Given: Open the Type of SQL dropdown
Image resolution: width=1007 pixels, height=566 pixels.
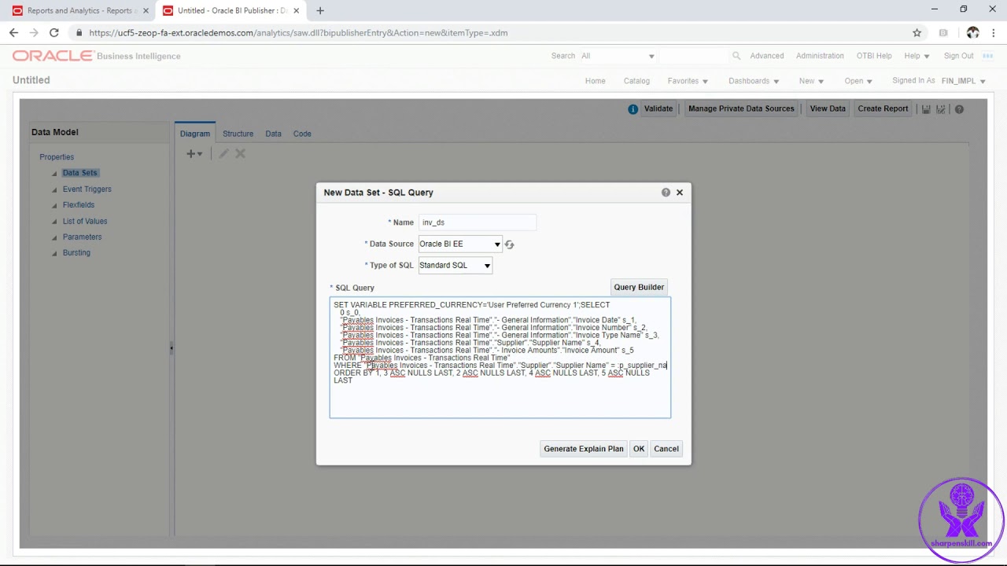Looking at the screenshot, I should pyautogui.click(x=456, y=266).
